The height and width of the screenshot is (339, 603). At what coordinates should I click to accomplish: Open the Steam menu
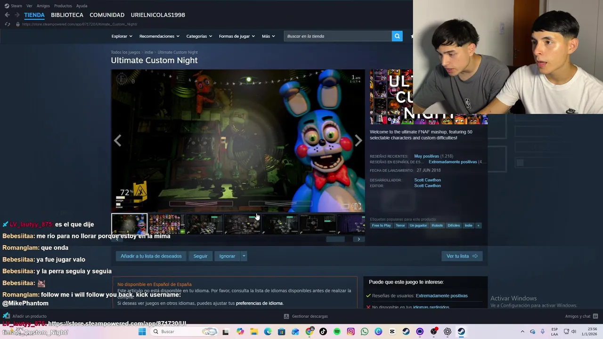pyautogui.click(x=14, y=6)
